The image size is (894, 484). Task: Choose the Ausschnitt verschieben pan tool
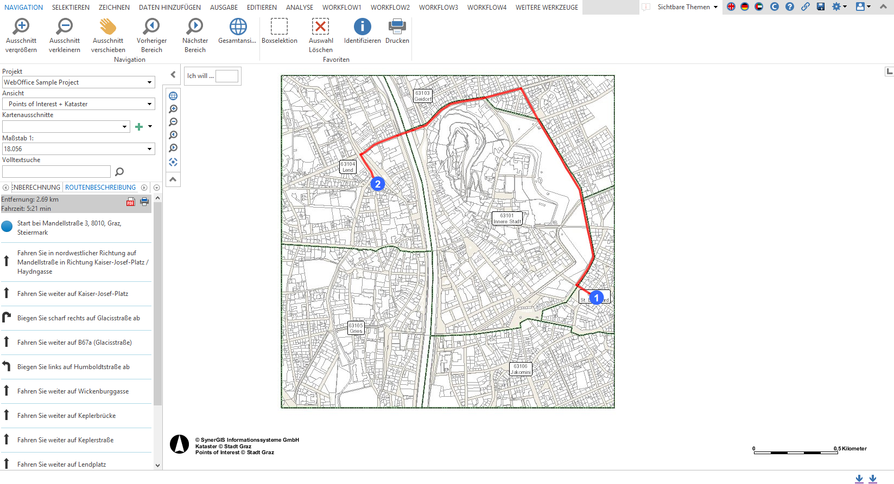108,27
